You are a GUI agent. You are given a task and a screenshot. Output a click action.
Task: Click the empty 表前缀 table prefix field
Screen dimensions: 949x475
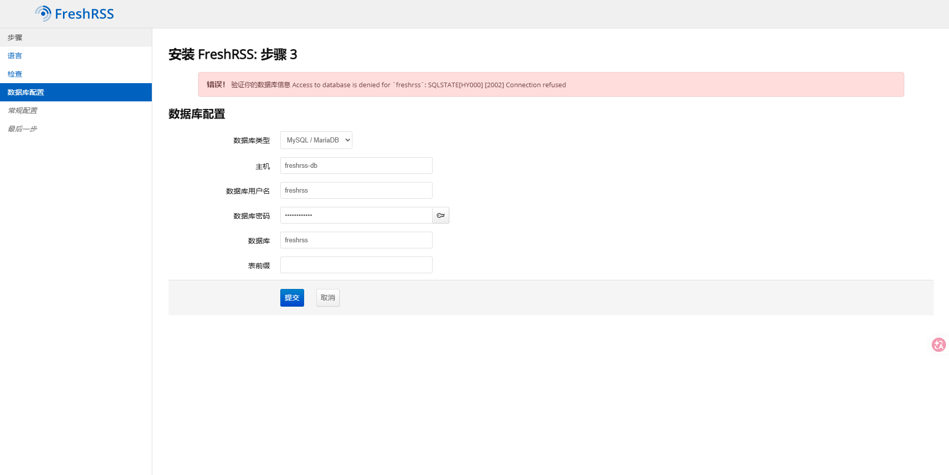tap(356, 265)
